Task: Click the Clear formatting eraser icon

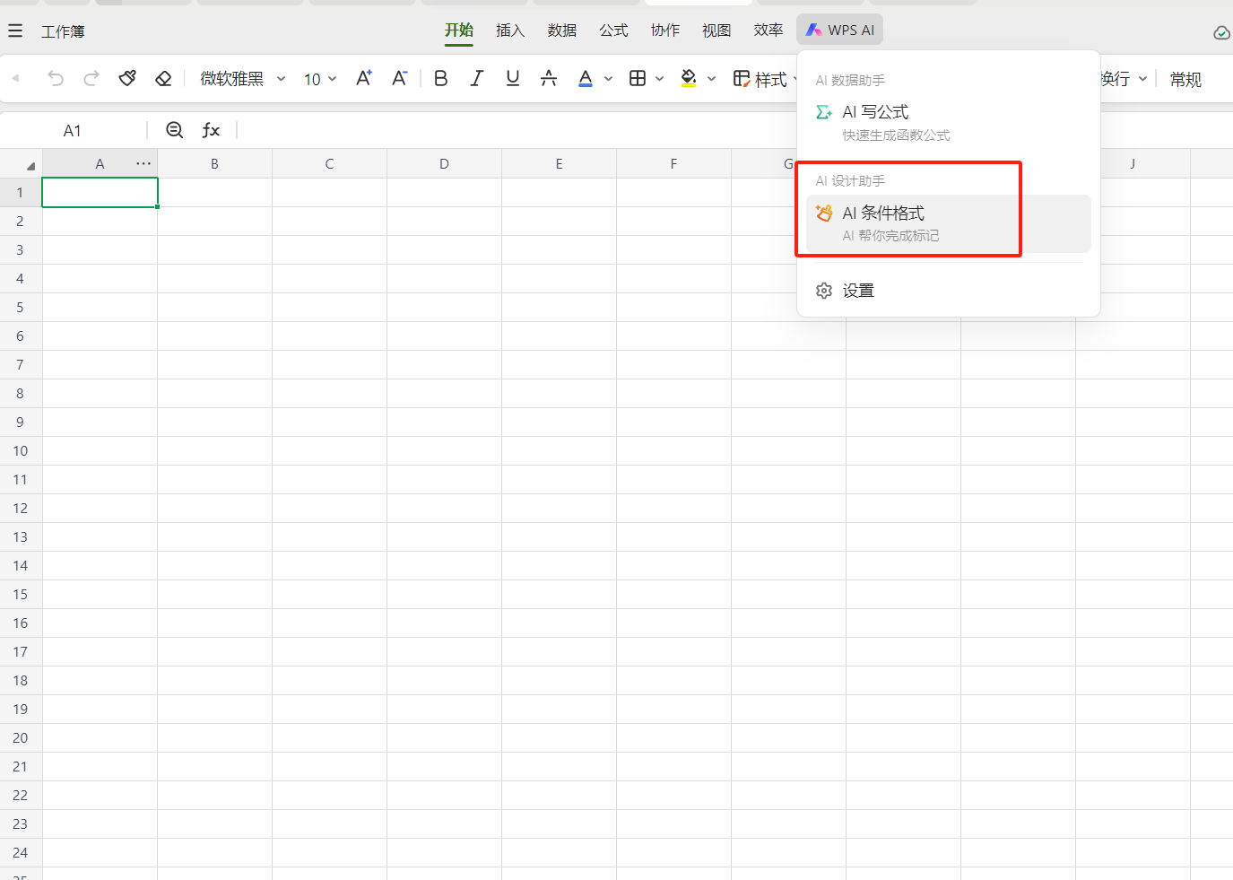Action: pos(163,79)
